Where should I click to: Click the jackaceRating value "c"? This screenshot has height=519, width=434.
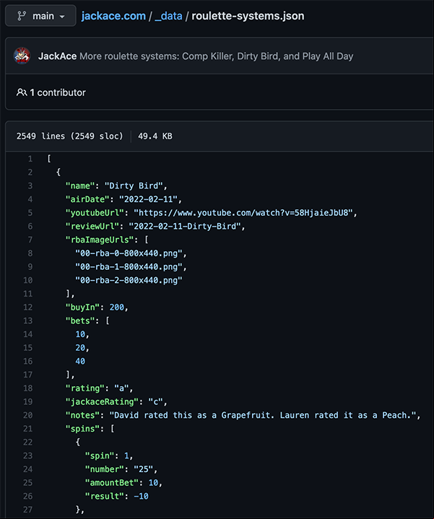[155, 402]
